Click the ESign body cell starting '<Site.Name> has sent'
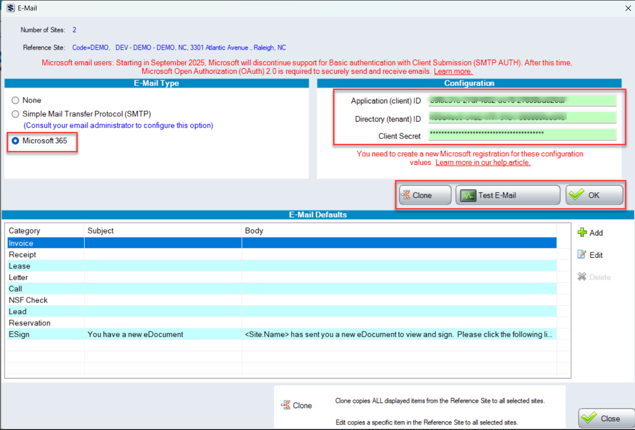Viewport: 635px width, 430px height. 399,334
